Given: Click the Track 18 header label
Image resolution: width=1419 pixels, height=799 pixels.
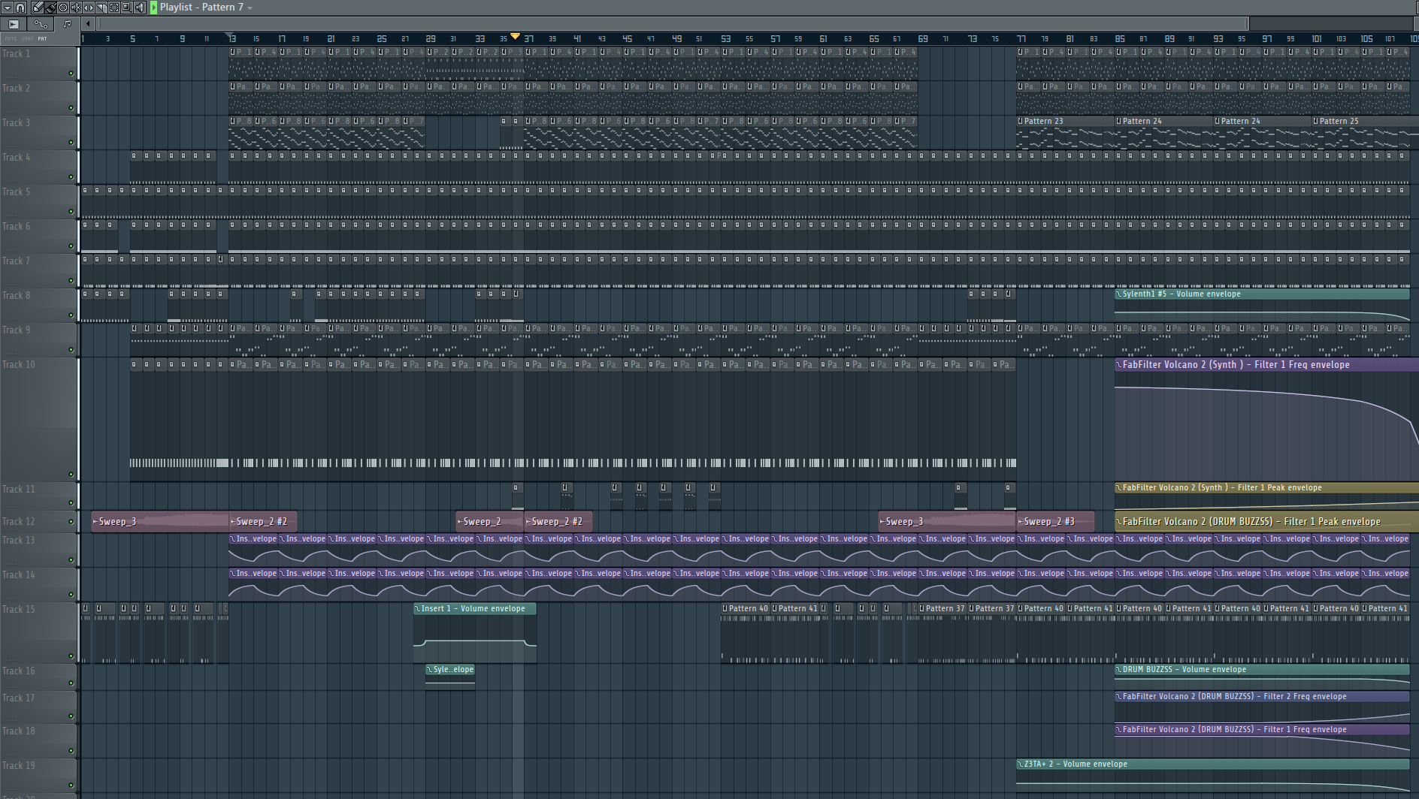Looking at the screenshot, I should coord(19,731).
